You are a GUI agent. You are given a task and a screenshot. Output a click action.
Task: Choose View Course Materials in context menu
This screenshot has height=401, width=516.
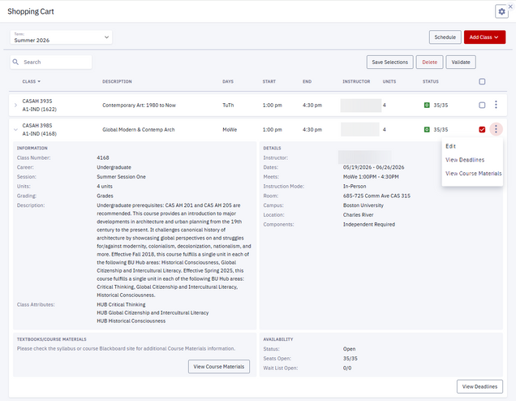(x=474, y=173)
